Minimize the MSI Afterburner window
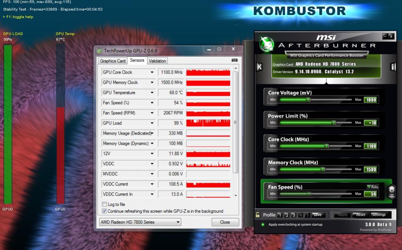 point(385,36)
